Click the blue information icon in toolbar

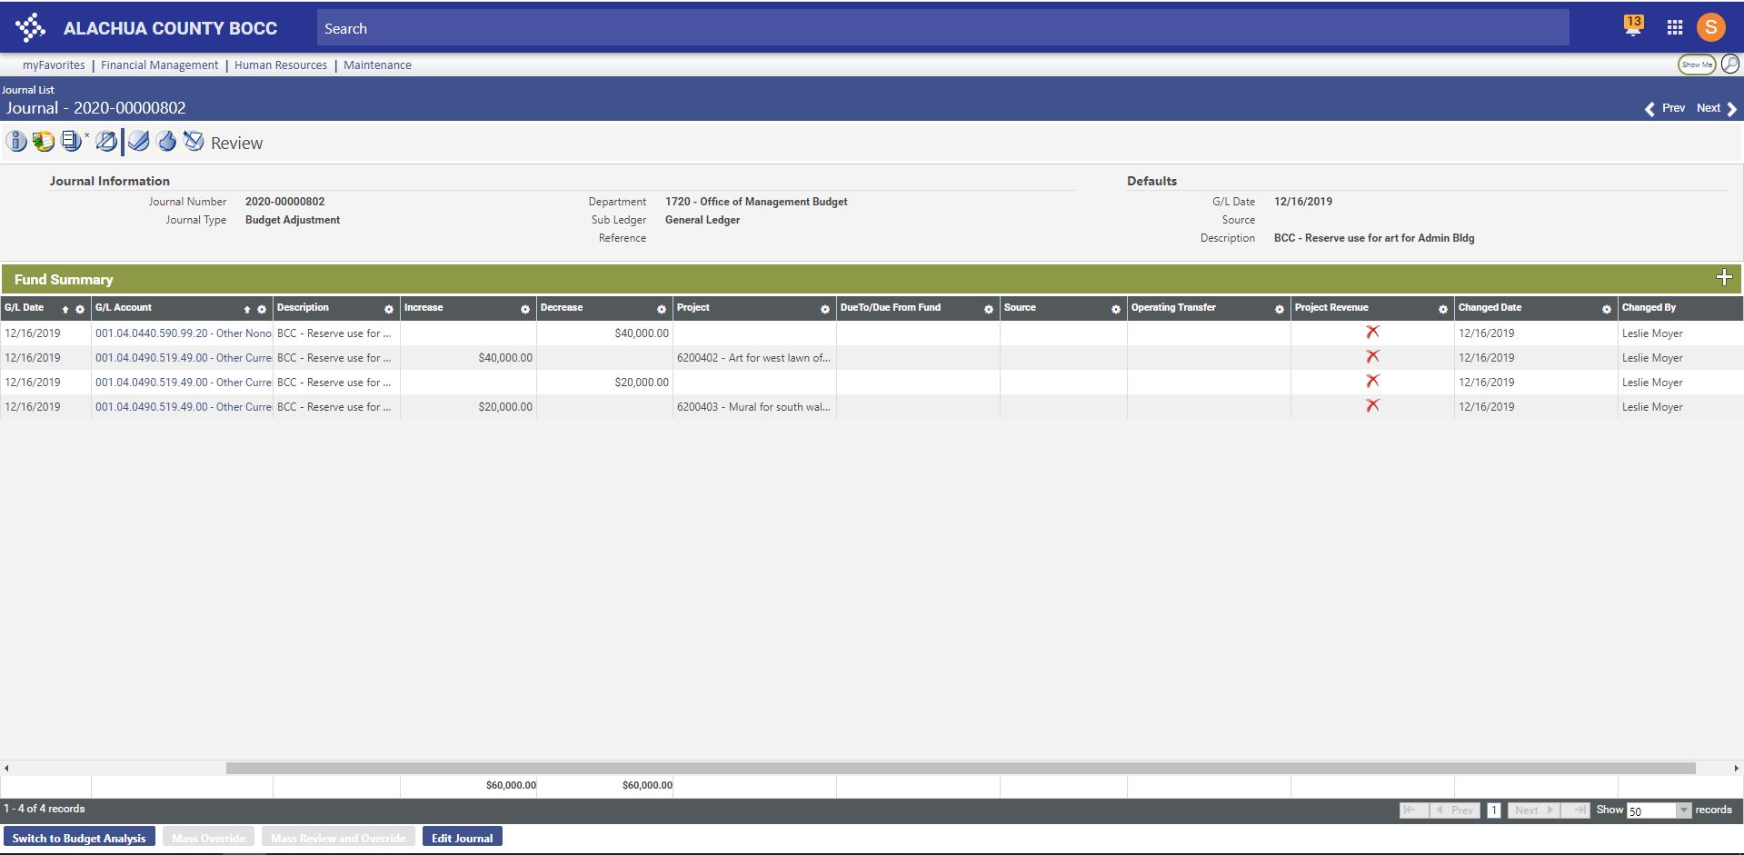click(16, 142)
